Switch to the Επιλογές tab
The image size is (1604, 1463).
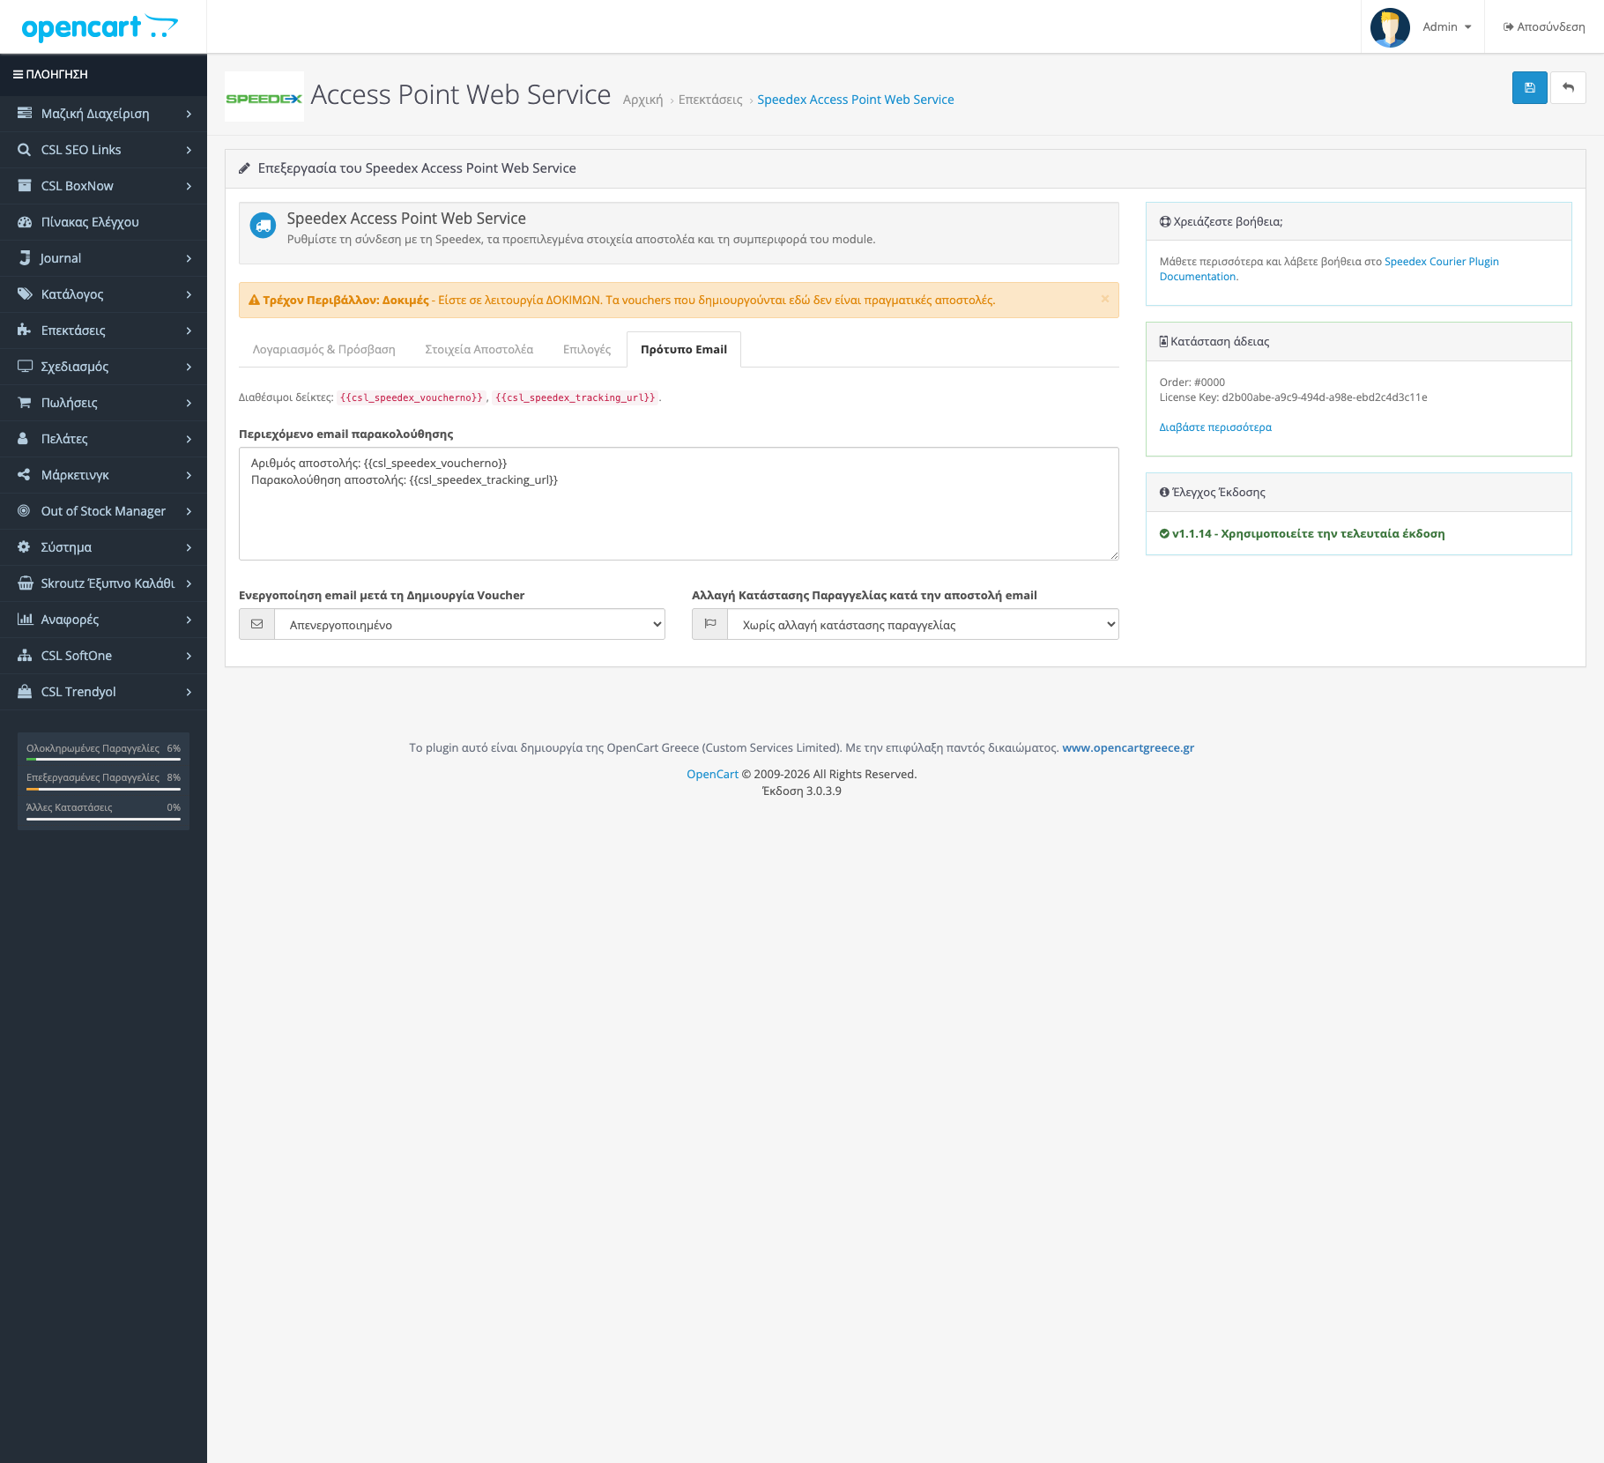(x=586, y=350)
